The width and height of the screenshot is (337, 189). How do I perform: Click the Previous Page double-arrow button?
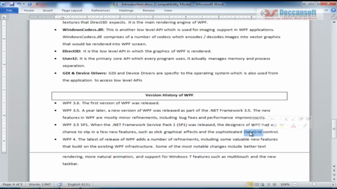[x=334, y=171]
